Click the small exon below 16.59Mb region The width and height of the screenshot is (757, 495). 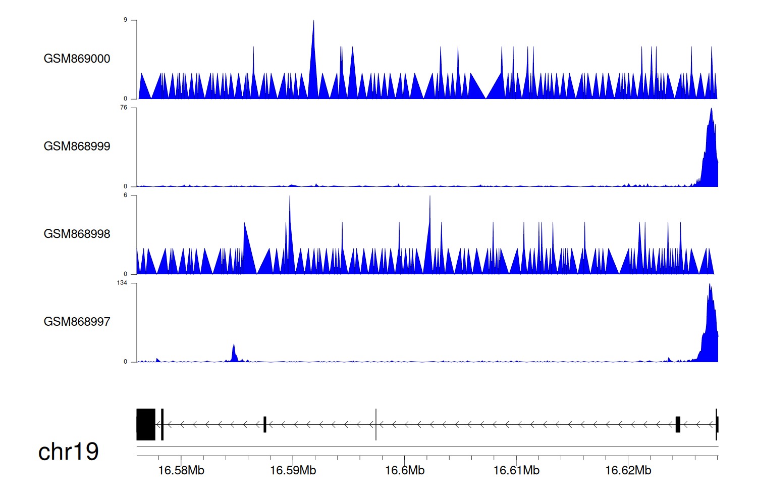[x=265, y=424]
